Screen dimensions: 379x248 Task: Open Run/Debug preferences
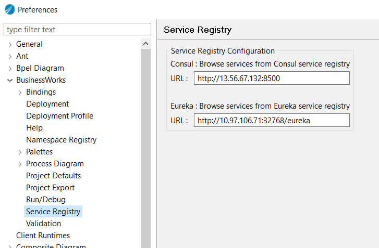coord(46,200)
